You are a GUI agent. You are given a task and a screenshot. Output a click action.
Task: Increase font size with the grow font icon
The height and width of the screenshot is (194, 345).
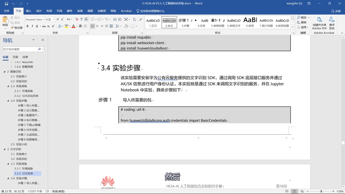pos(58,19)
